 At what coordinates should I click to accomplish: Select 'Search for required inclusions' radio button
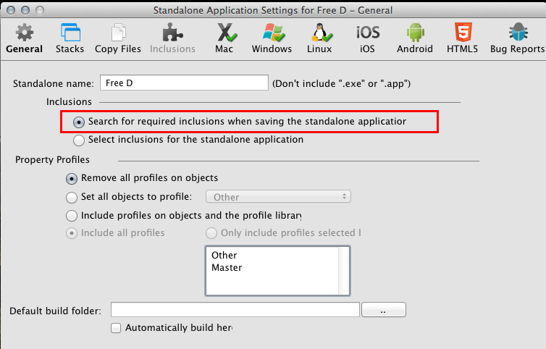coord(79,122)
